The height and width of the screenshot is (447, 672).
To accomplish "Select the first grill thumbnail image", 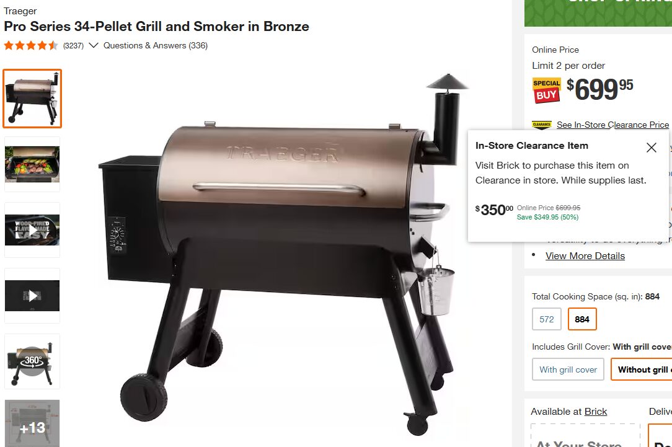I will 32,99.
